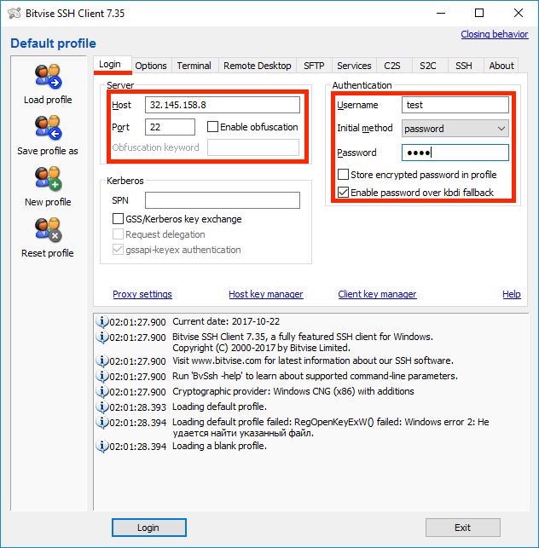Open Proxy settings link
Viewport: 539px width, 548px height.
click(x=142, y=294)
